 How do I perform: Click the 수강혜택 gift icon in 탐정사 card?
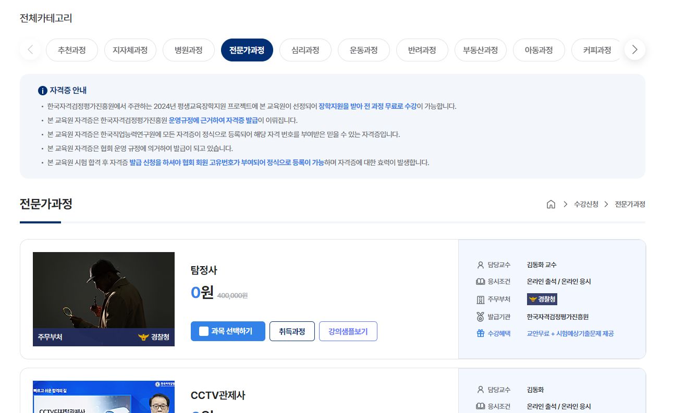(480, 333)
